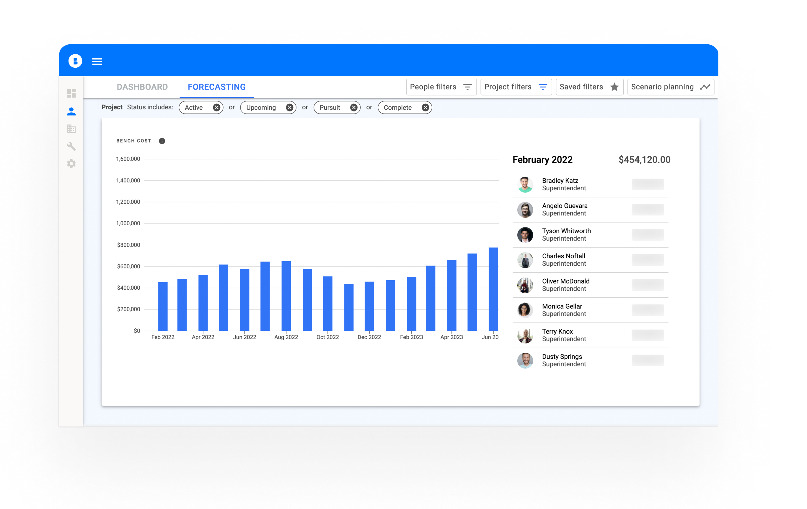Click Bradley Katz's profile photo
Viewport: 807px width, 509px height.
pyautogui.click(x=525, y=184)
